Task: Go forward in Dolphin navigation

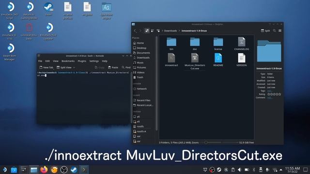Action: [140, 30]
